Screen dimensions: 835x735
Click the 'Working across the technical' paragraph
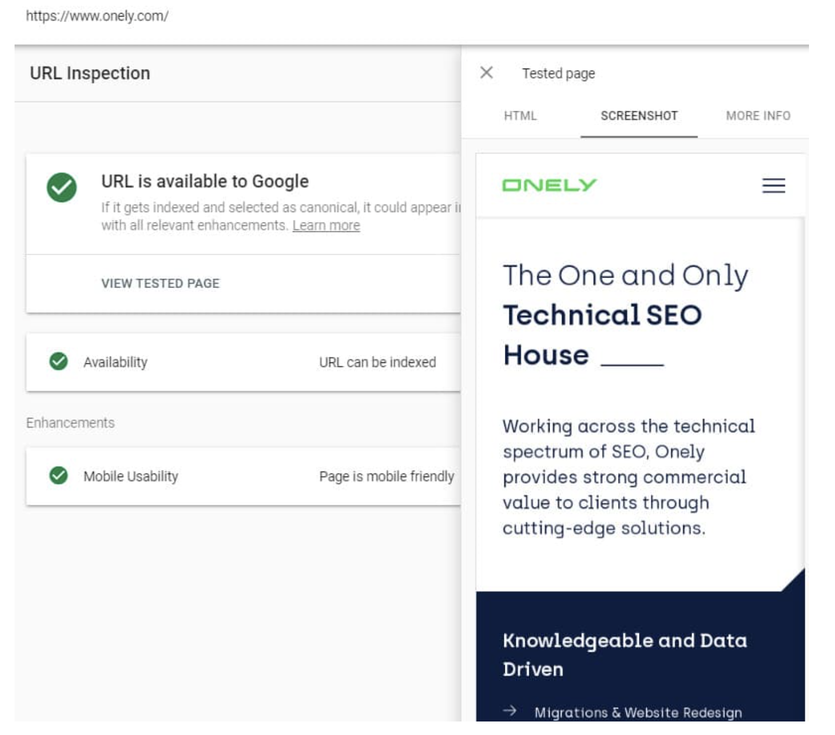click(x=629, y=477)
